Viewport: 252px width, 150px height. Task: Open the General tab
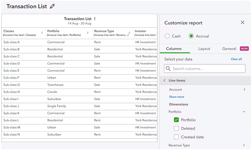(x=229, y=49)
